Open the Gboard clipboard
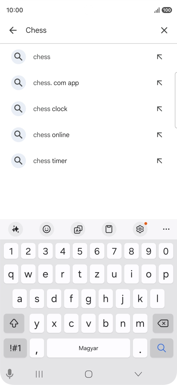The width and height of the screenshot is (177, 385). pyautogui.click(x=109, y=229)
